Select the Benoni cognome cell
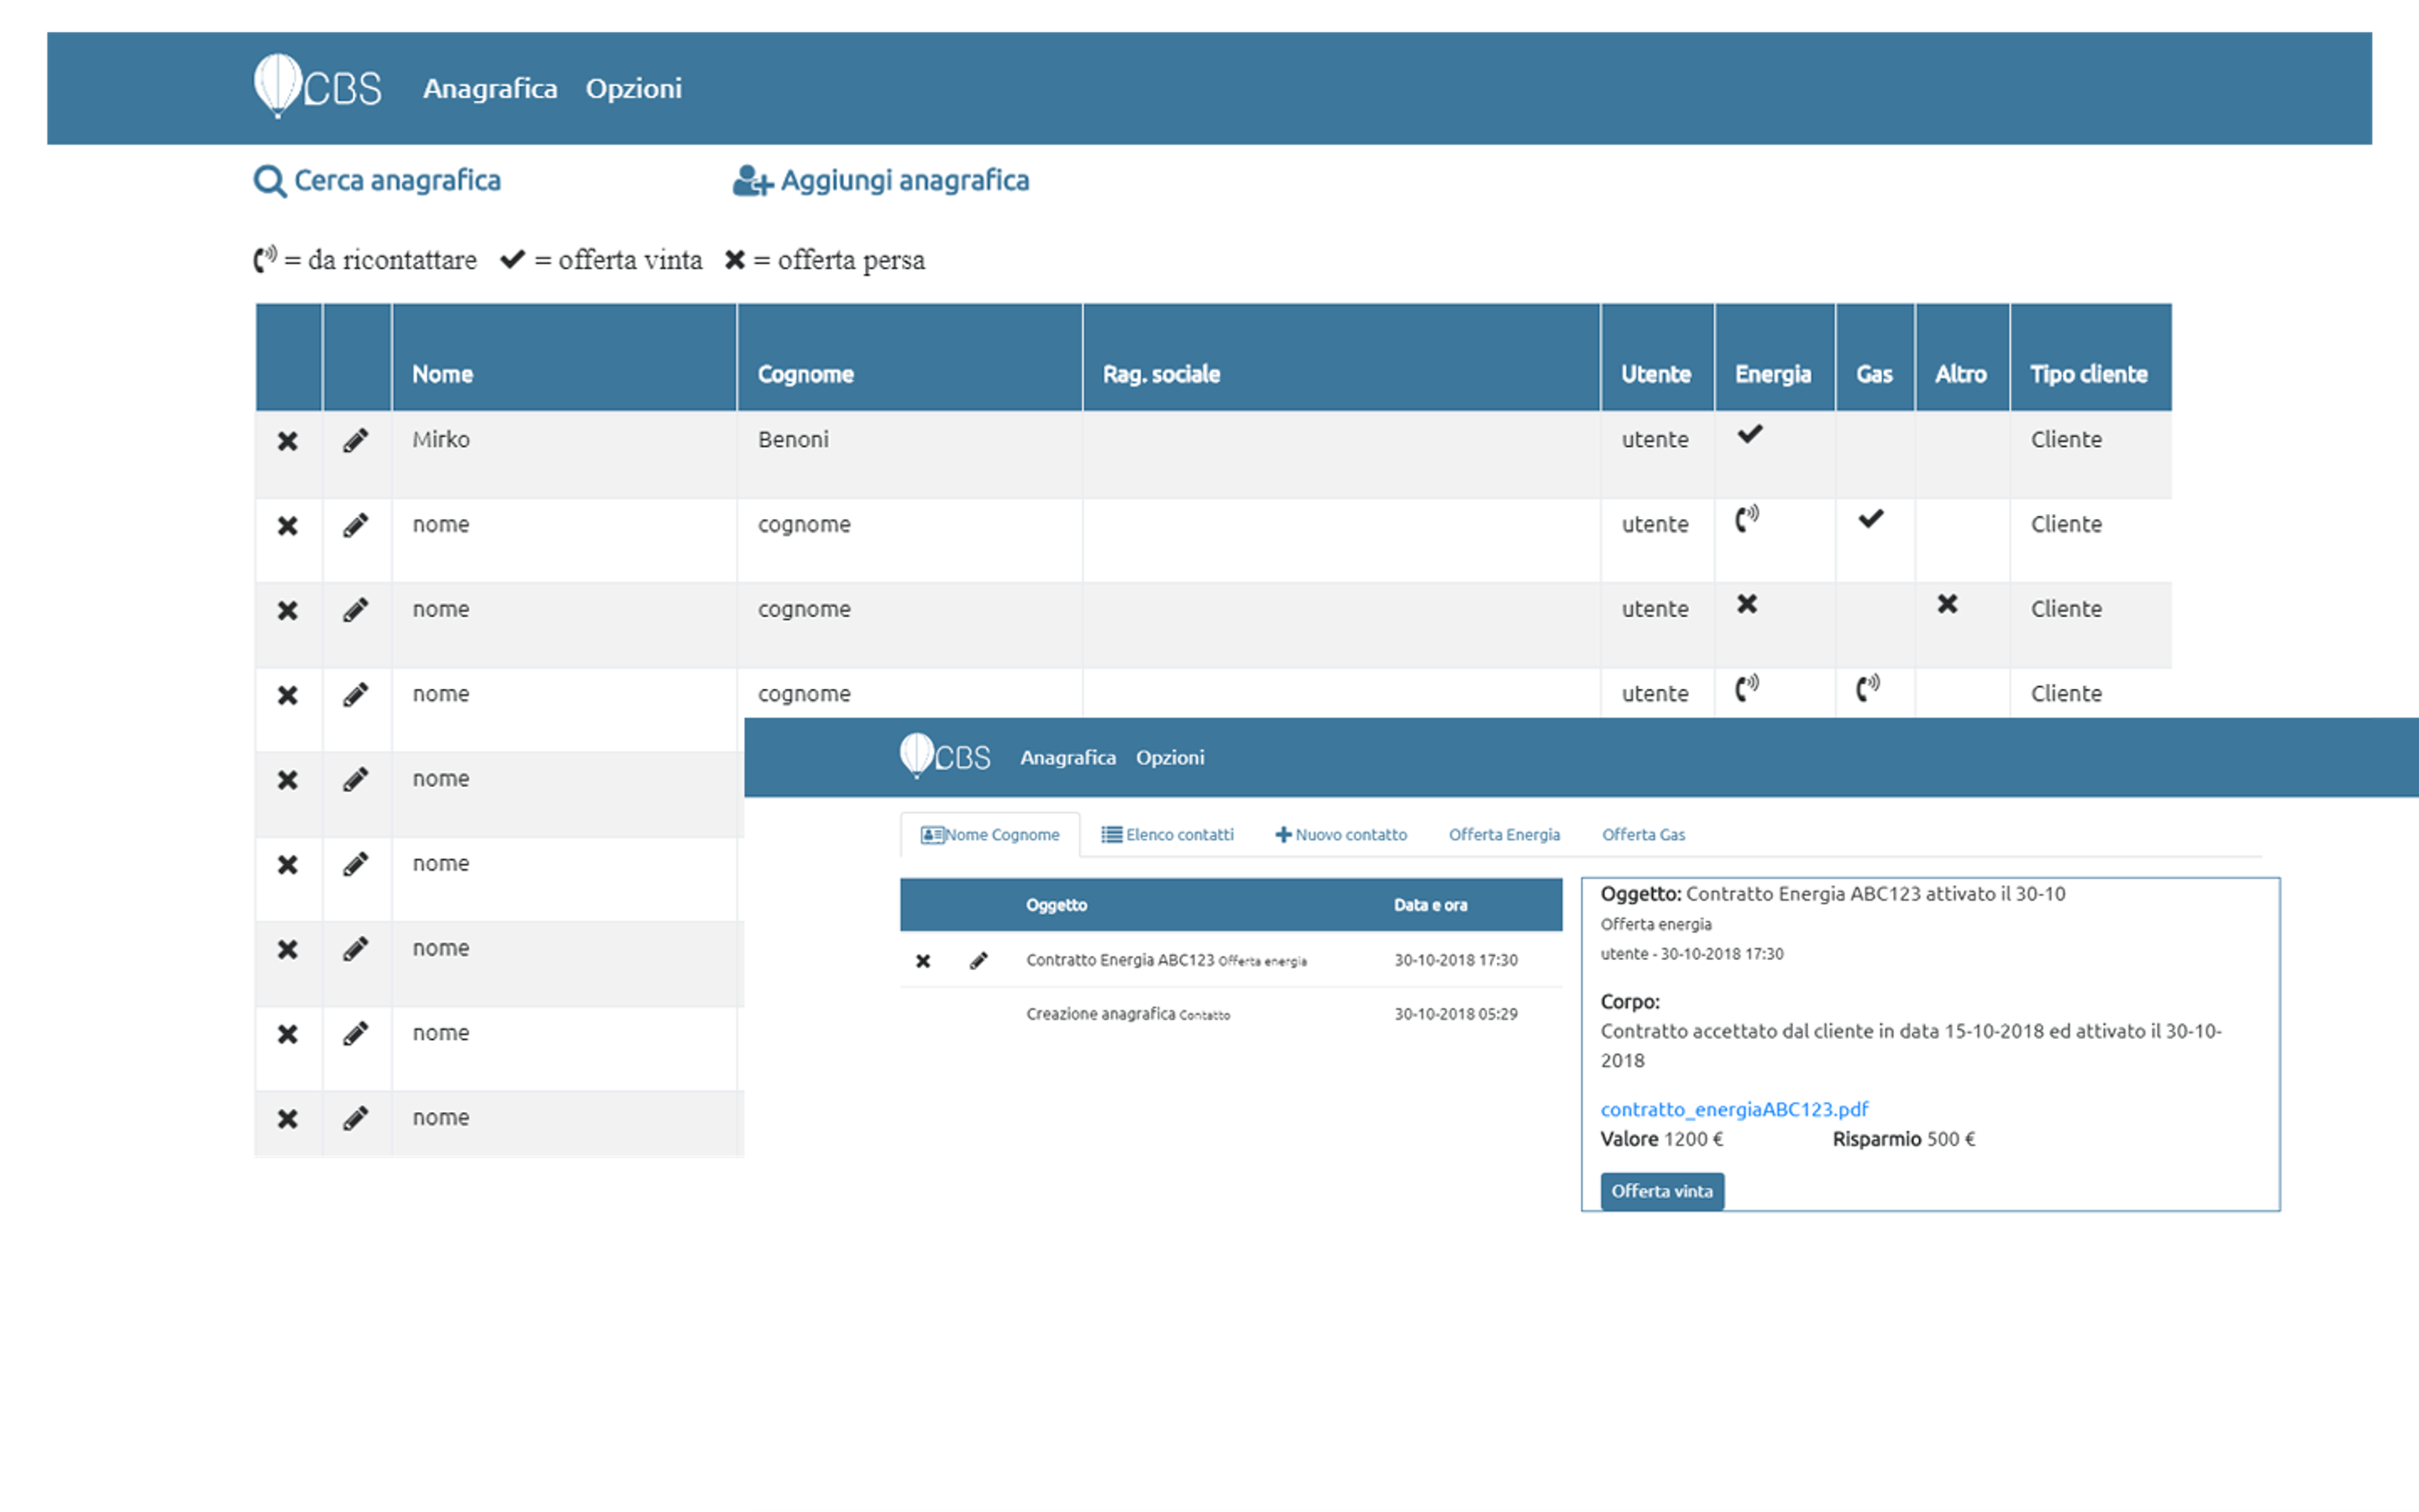 click(x=908, y=455)
